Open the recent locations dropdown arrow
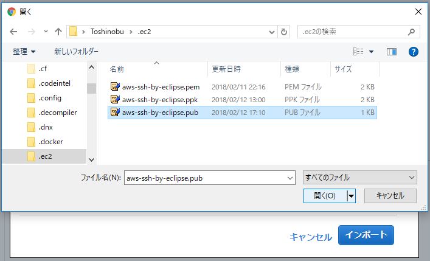The height and width of the screenshot is (261, 430). pos(46,32)
